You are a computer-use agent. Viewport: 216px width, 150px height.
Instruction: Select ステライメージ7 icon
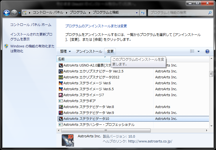click(x=61, y=95)
